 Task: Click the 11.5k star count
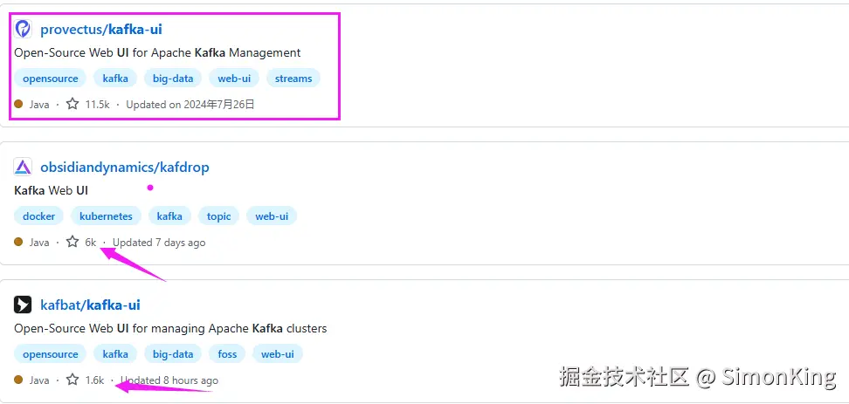pyautogui.click(x=97, y=104)
